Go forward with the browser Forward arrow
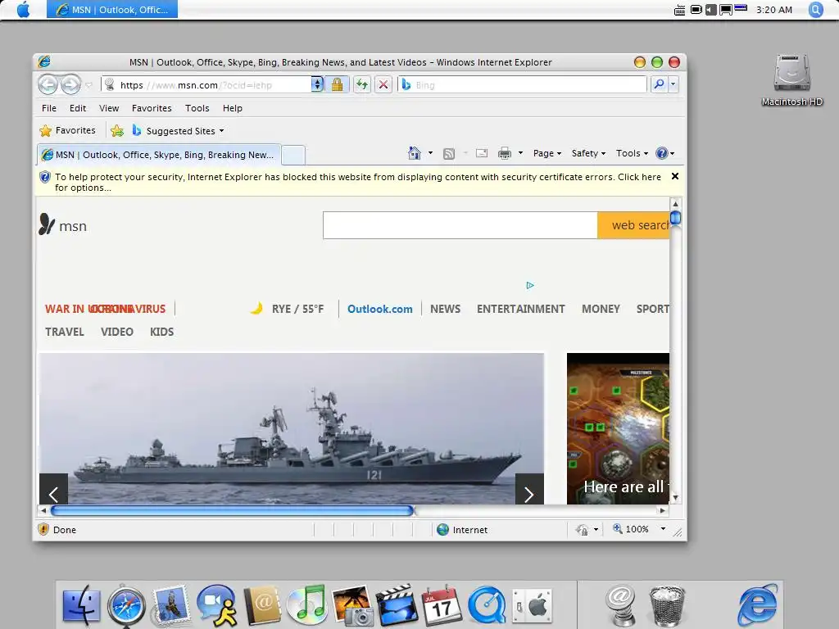This screenshot has width=839, height=629. click(x=70, y=84)
